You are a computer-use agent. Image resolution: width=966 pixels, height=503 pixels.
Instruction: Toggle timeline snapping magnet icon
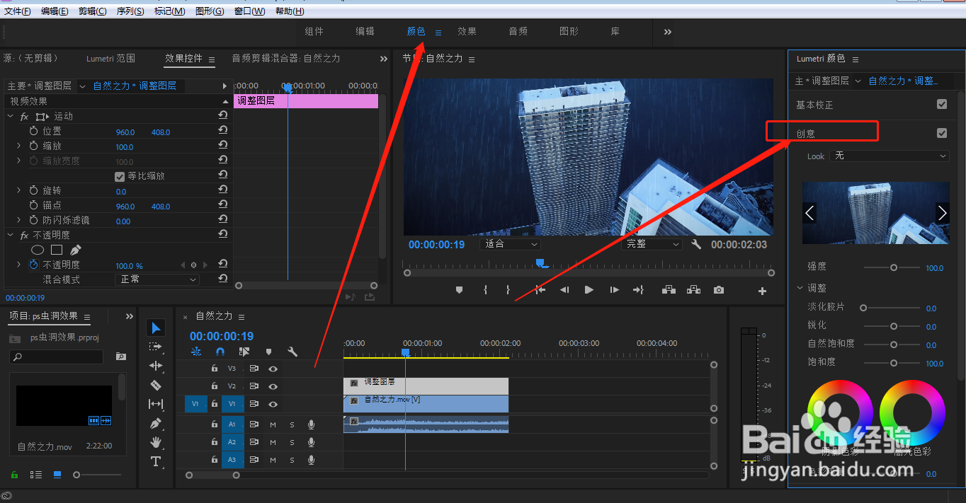point(220,352)
